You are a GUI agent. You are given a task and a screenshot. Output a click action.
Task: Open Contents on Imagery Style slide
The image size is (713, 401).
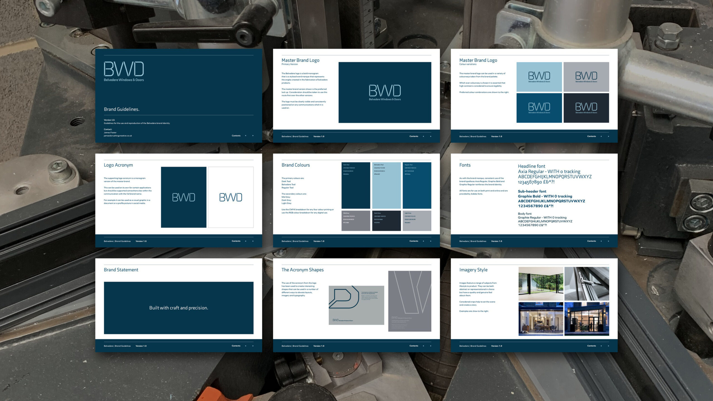(x=592, y=346)
